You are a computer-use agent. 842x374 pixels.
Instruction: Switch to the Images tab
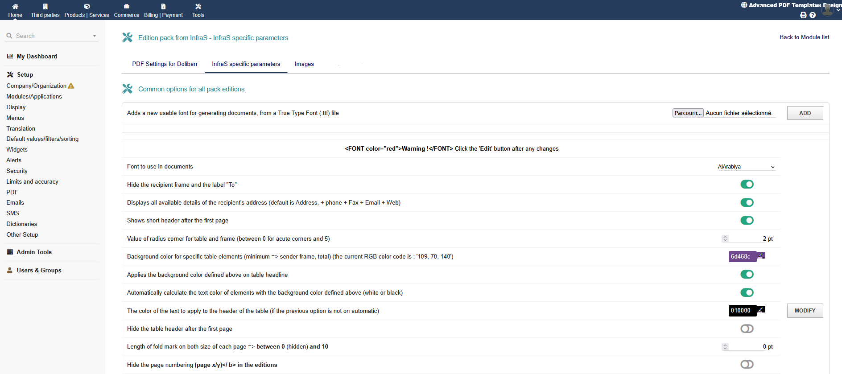304,64
